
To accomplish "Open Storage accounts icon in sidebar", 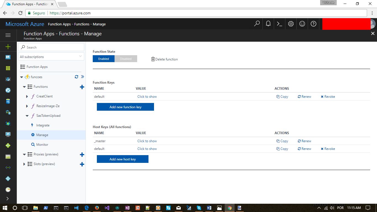I will click(x=8, y=157).
